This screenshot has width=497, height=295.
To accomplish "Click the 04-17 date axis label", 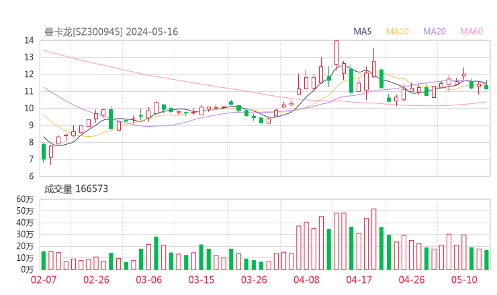I will click(x=359, y=280).
